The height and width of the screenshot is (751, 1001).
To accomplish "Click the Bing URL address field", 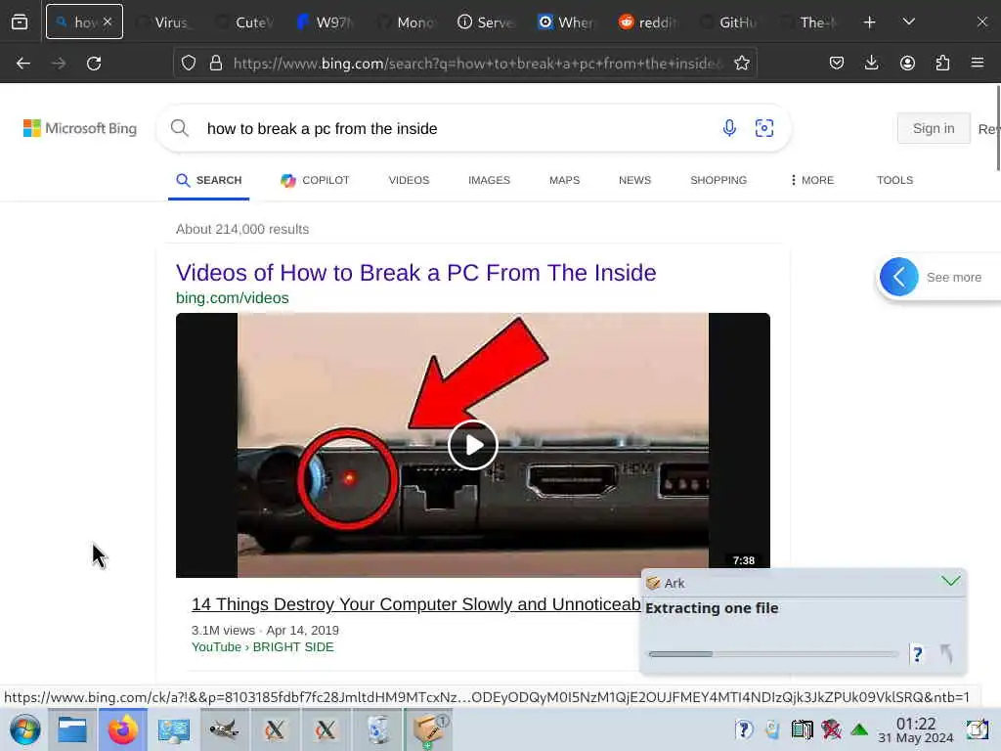I will [x=477, y=64].
